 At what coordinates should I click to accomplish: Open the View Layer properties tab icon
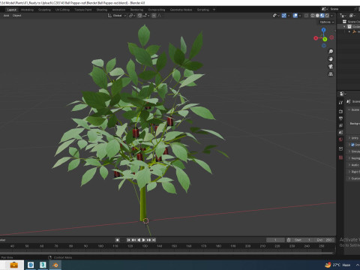(x=340, y=125)
